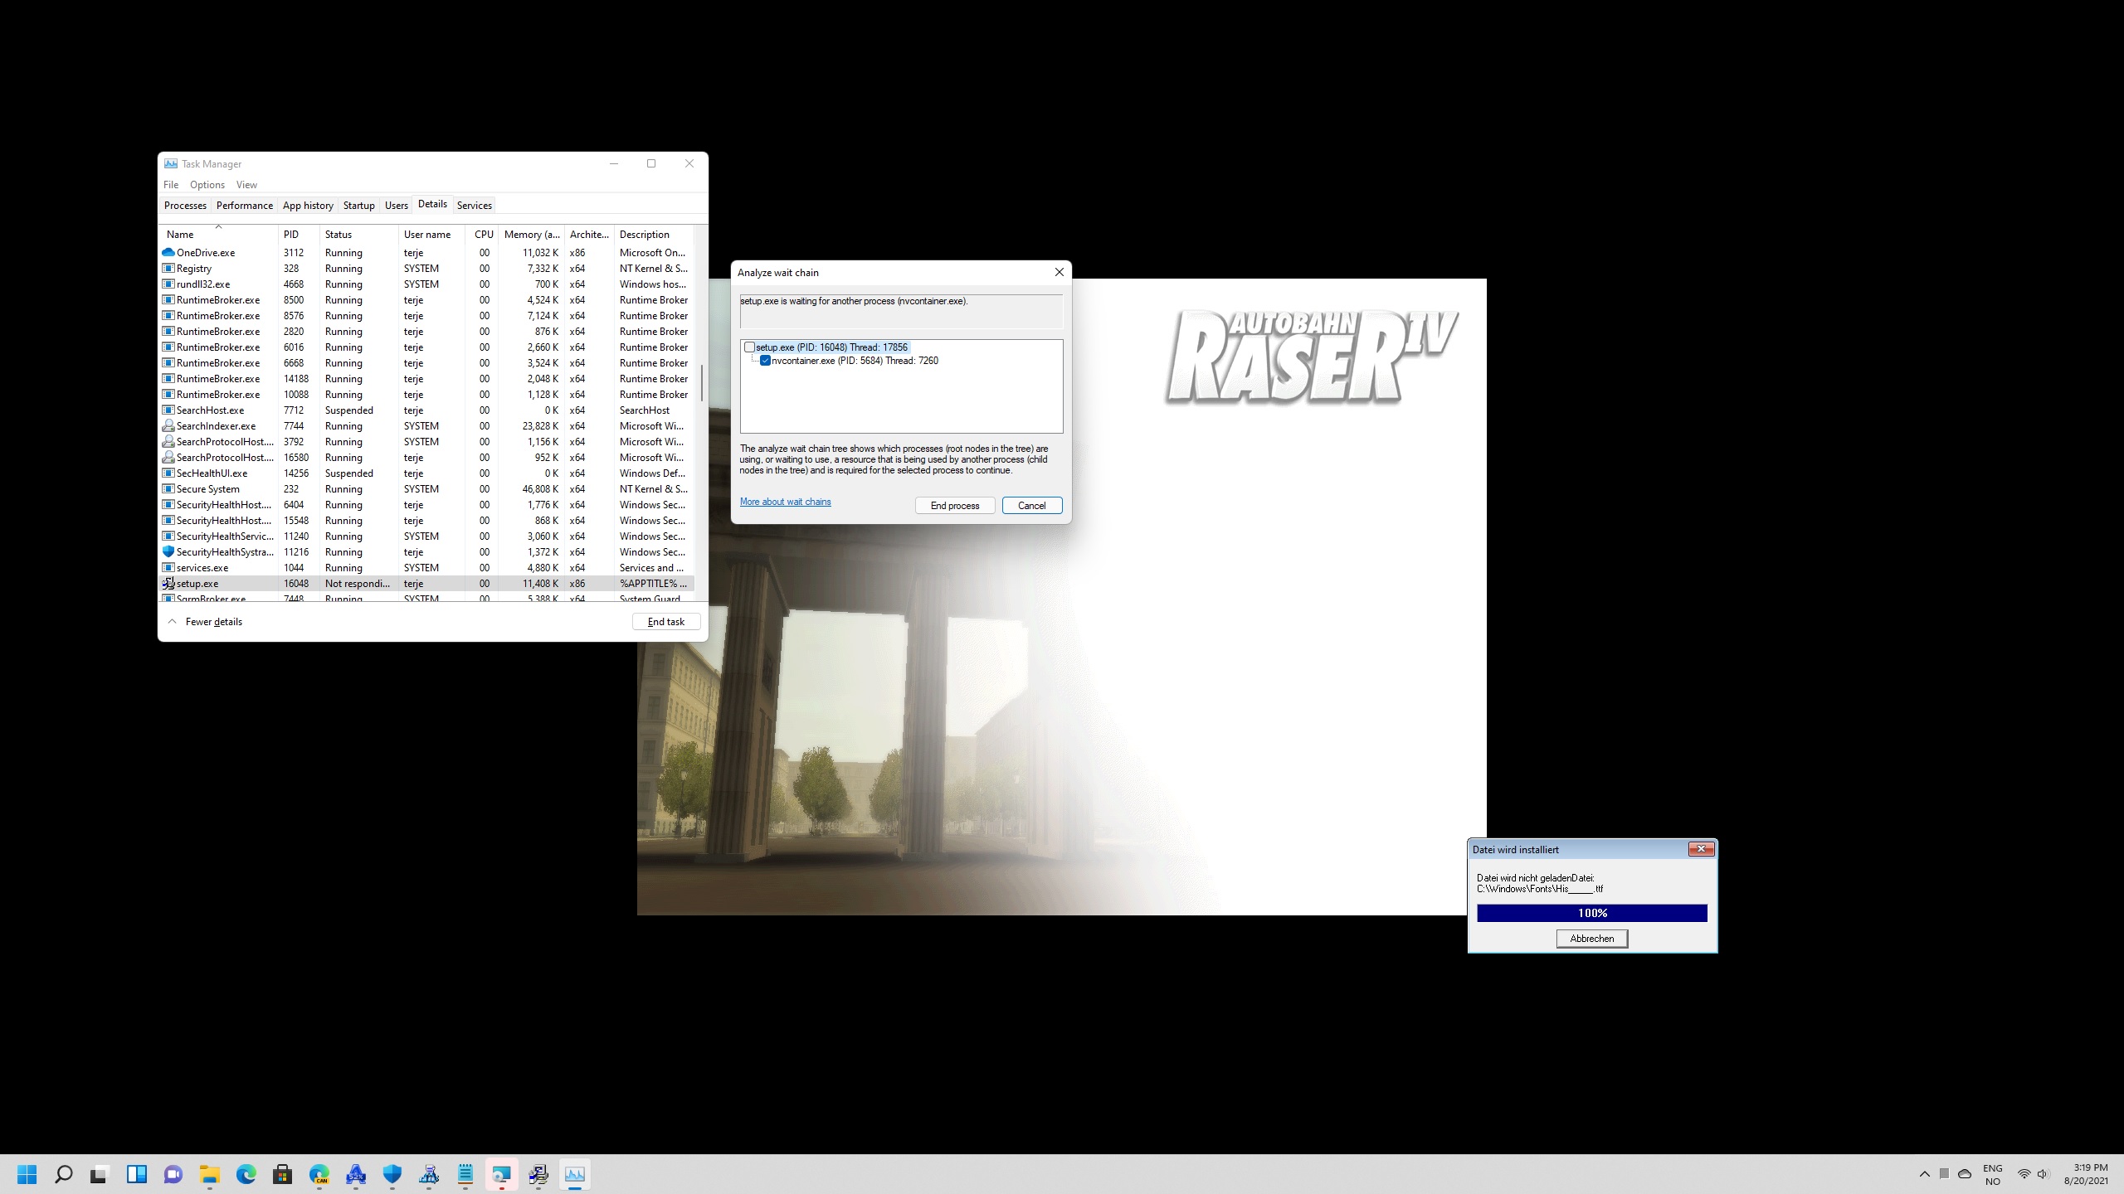Click End process in wait chain dialog

point(955,506)
